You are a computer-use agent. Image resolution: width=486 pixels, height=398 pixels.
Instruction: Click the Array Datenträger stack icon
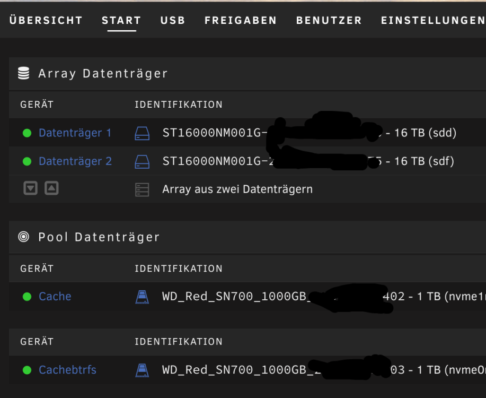(x=23, y=73)
